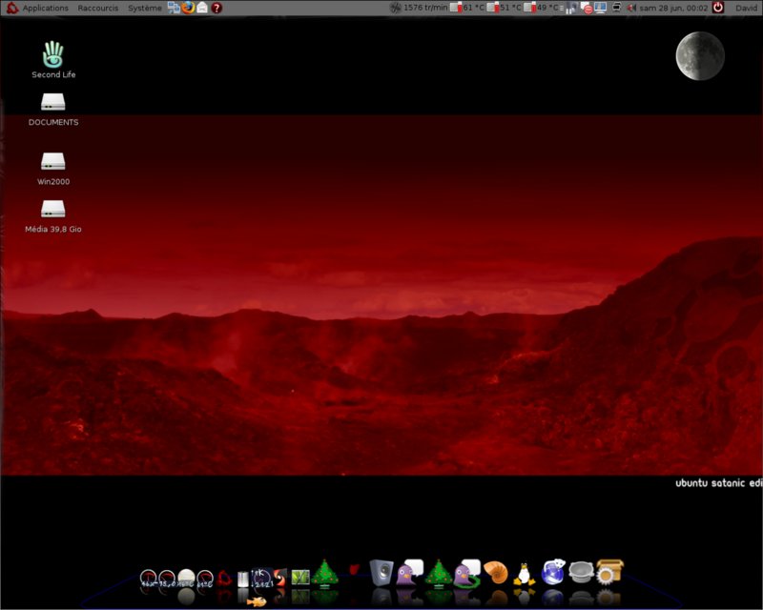Screen dimensions: 763x610
Task: Launch Firefox from the top panel
Action: (x=188, y=8)
